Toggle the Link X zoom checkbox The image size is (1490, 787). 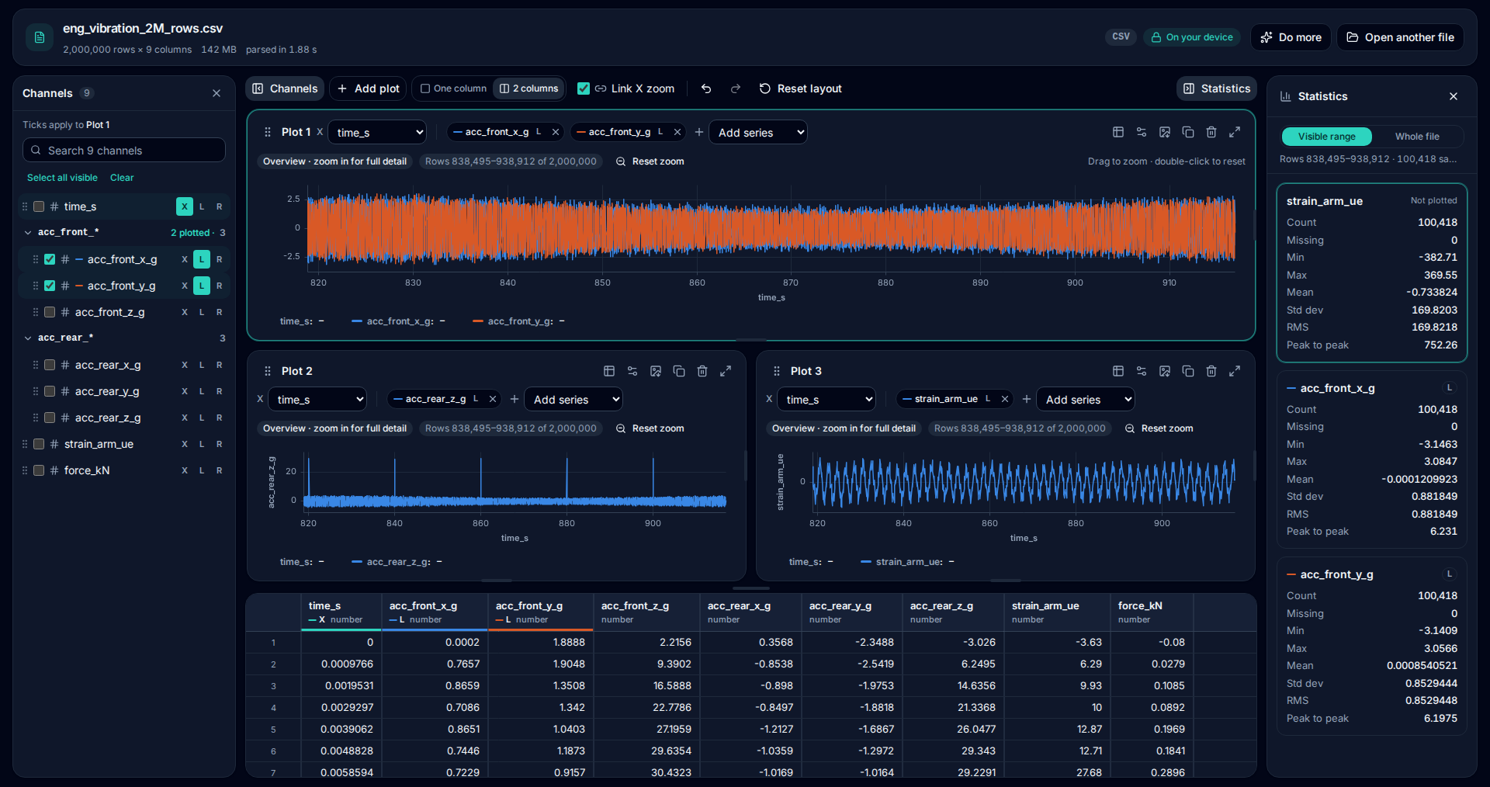(584, 88)
